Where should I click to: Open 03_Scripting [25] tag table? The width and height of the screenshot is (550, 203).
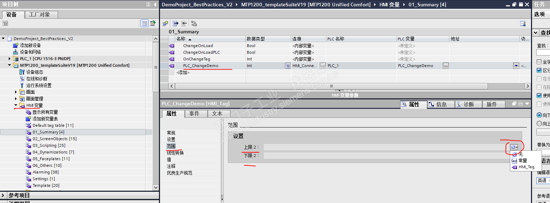pyautogui.click(x=49, y=145)
